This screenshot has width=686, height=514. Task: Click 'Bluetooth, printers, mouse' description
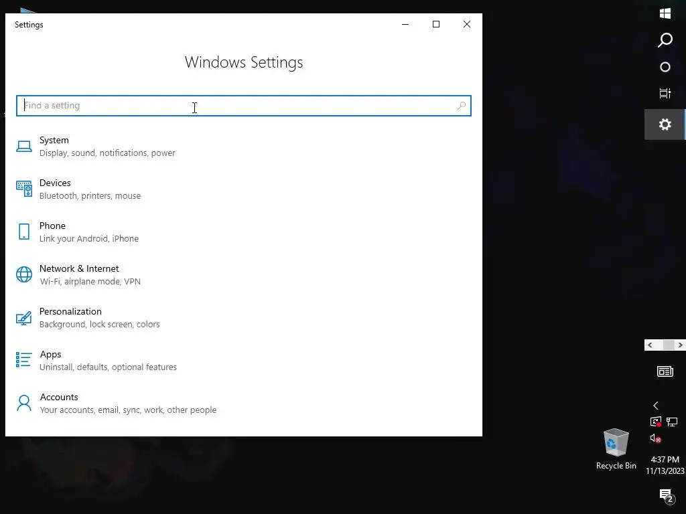(x=90, y=196)
